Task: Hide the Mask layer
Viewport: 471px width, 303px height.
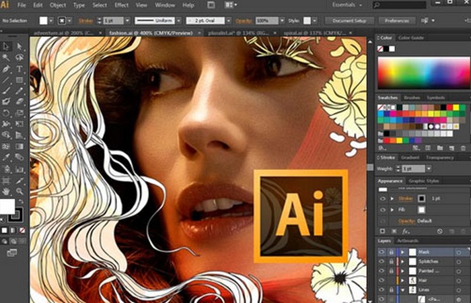Action: [x=382, y=252]
